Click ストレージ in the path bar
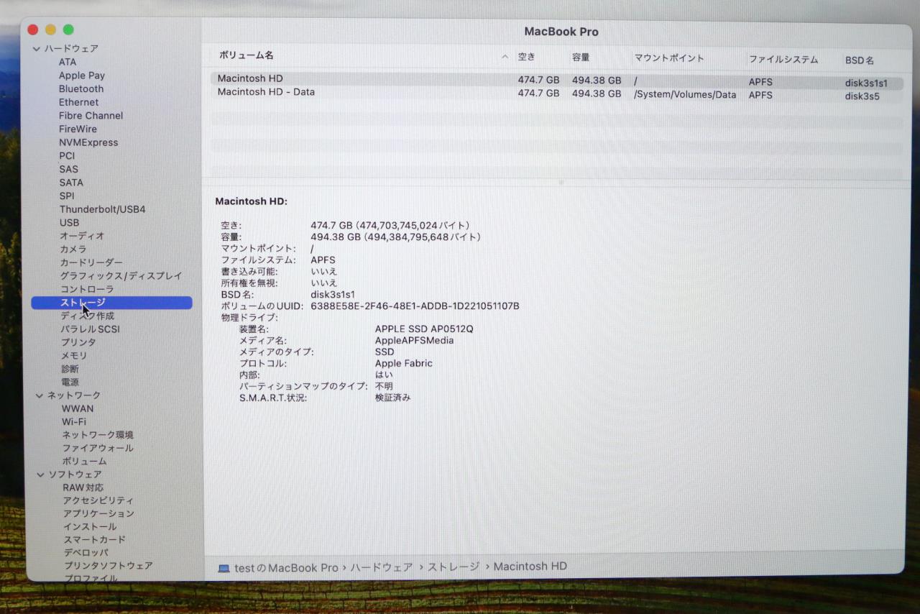The width and height of the screenshot is (920, 614). click(x=454, y=567)
